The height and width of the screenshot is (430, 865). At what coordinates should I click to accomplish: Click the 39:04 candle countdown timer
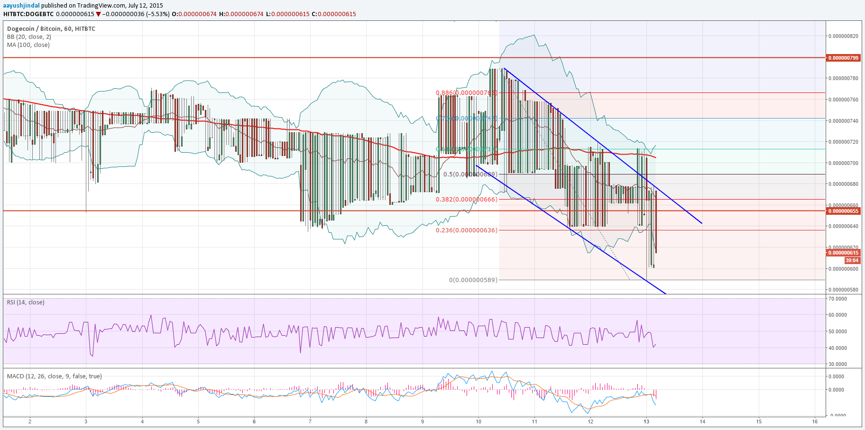pos(852,260)
